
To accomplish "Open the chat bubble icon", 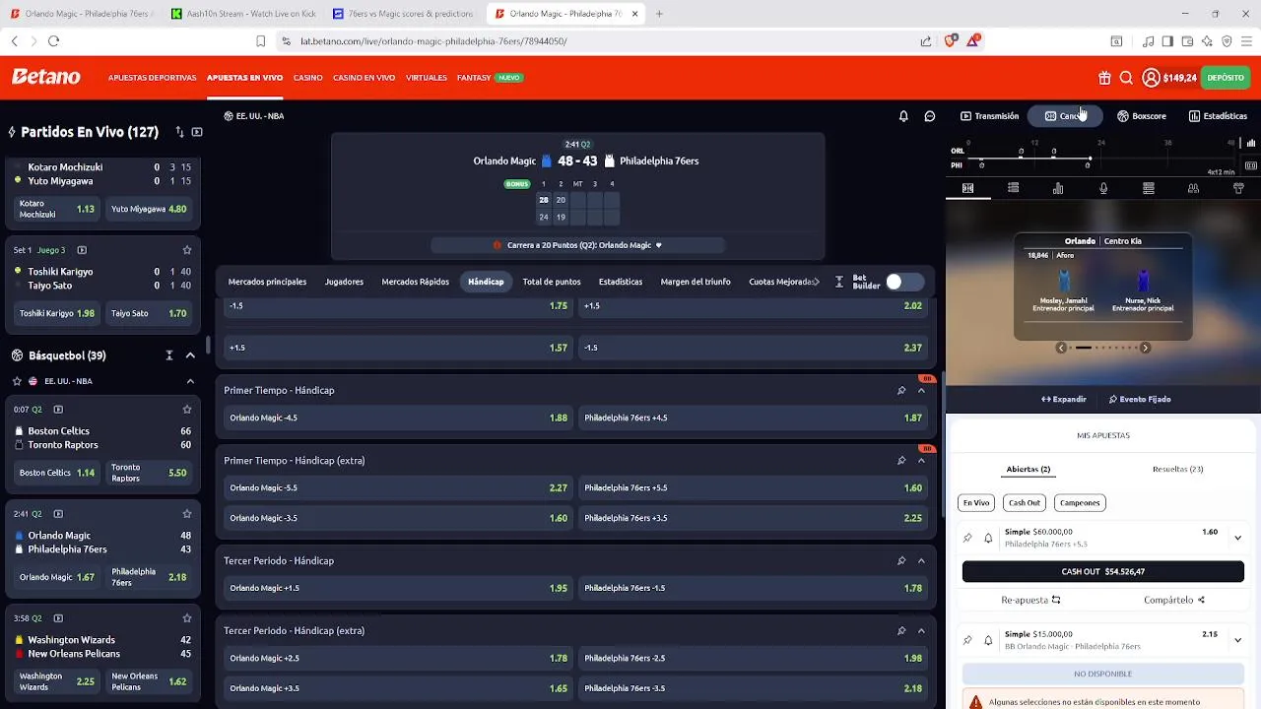I will tap(929, 116).
